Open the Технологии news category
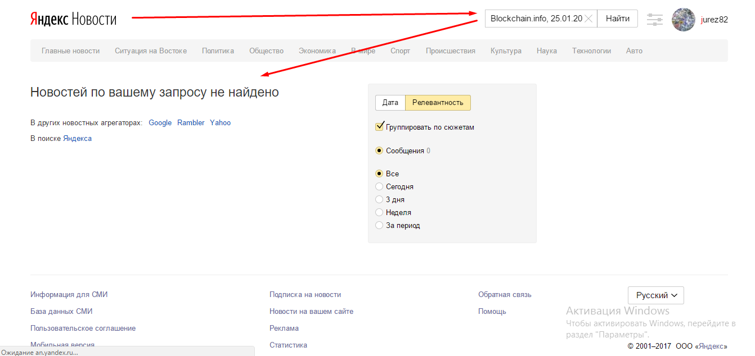 coord(591,51)
